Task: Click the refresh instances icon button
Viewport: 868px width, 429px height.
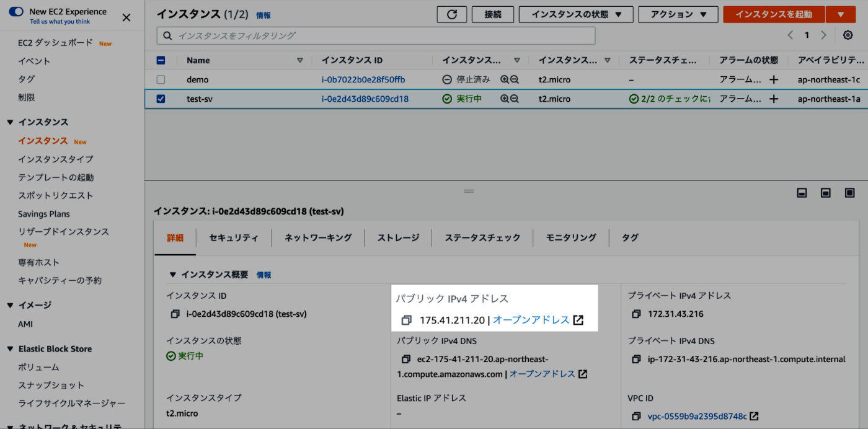Action: 451,14
